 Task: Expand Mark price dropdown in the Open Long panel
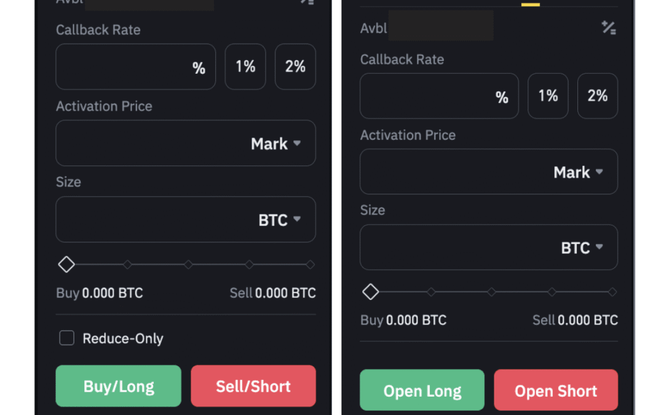pos(579,173)
